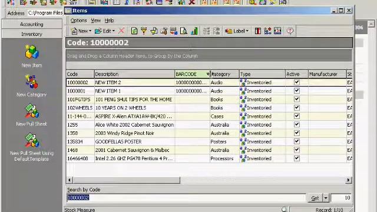Click the framed red-and-white picture icon in the Items toolbar
This screenshot has width=377, height=212.
click(x=277, y=31)
